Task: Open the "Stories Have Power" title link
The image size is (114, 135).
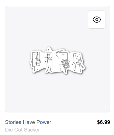Action: (28, 122)
